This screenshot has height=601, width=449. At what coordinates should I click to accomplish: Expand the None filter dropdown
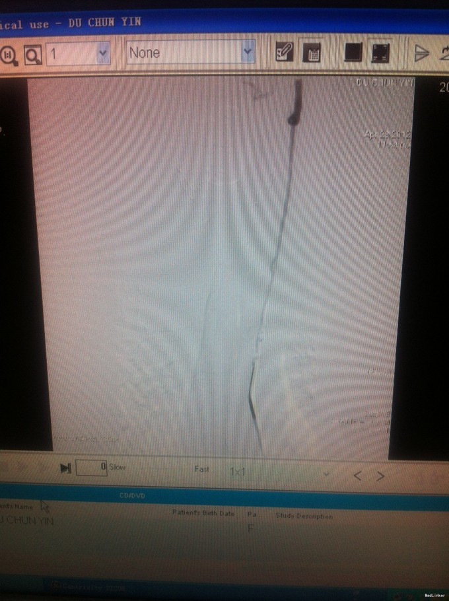pyautogui.click(x=248, y=51)
